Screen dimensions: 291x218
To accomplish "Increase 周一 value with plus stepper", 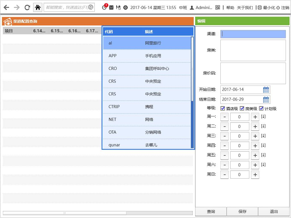I will 255,117.
